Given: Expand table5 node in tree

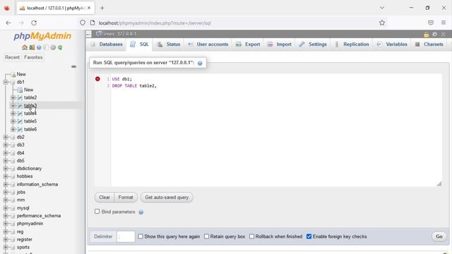Looking at the screenshot, I should point(13,121).
